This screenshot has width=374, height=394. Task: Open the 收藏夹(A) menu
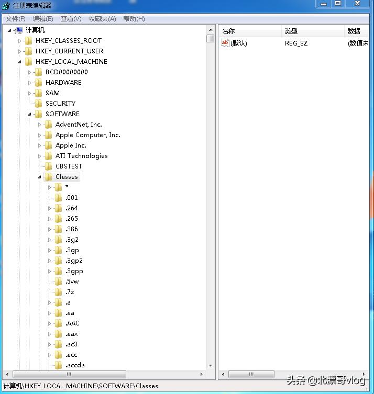click(x=103, y=19)
